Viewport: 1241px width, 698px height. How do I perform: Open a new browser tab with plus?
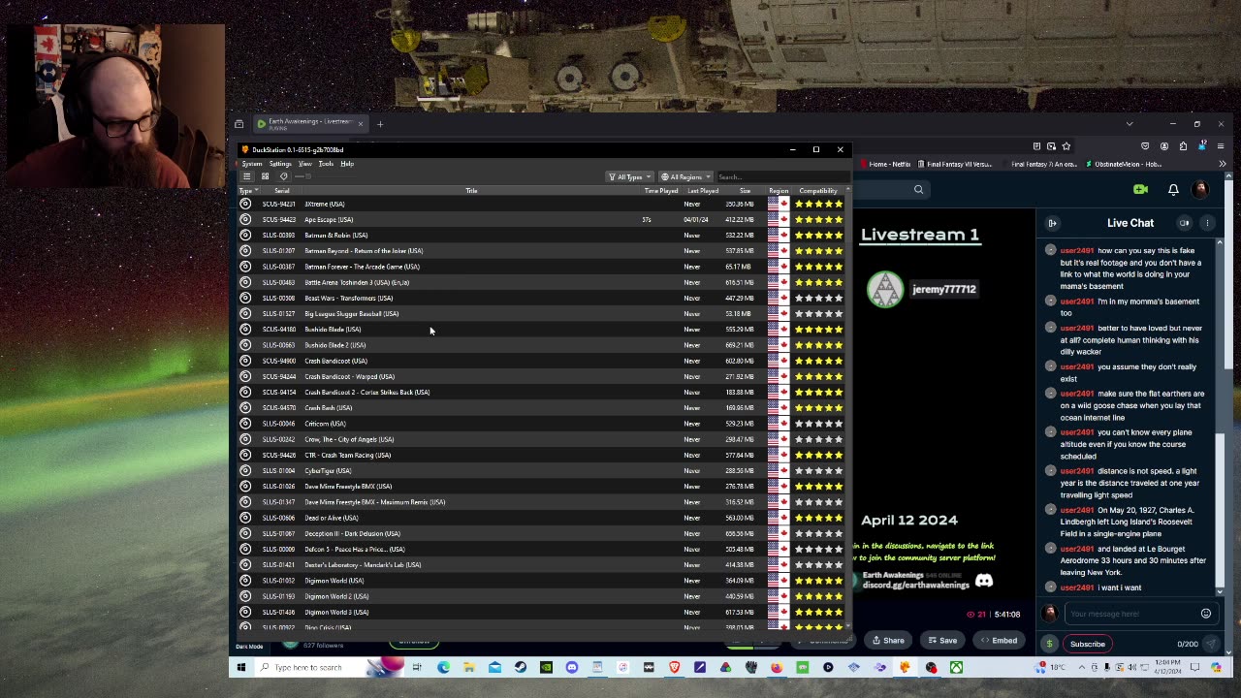click(x=380, y=124)
